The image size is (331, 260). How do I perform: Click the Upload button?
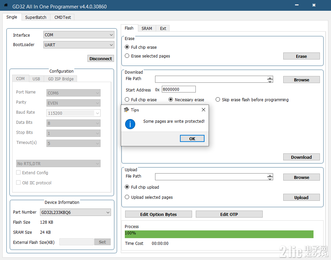pyautogui.click(x=301, y=197)
